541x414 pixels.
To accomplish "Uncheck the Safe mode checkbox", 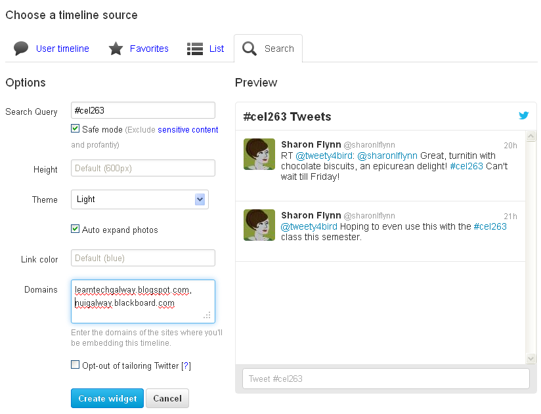I will [75, 129].
